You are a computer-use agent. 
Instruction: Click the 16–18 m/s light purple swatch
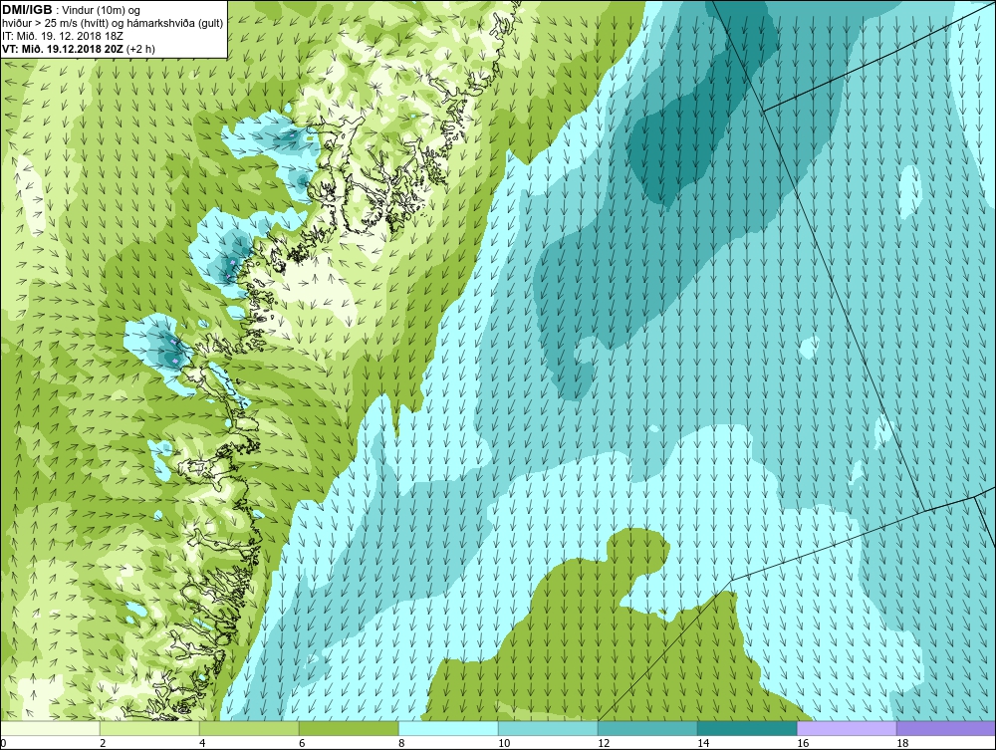click(847, 728)
